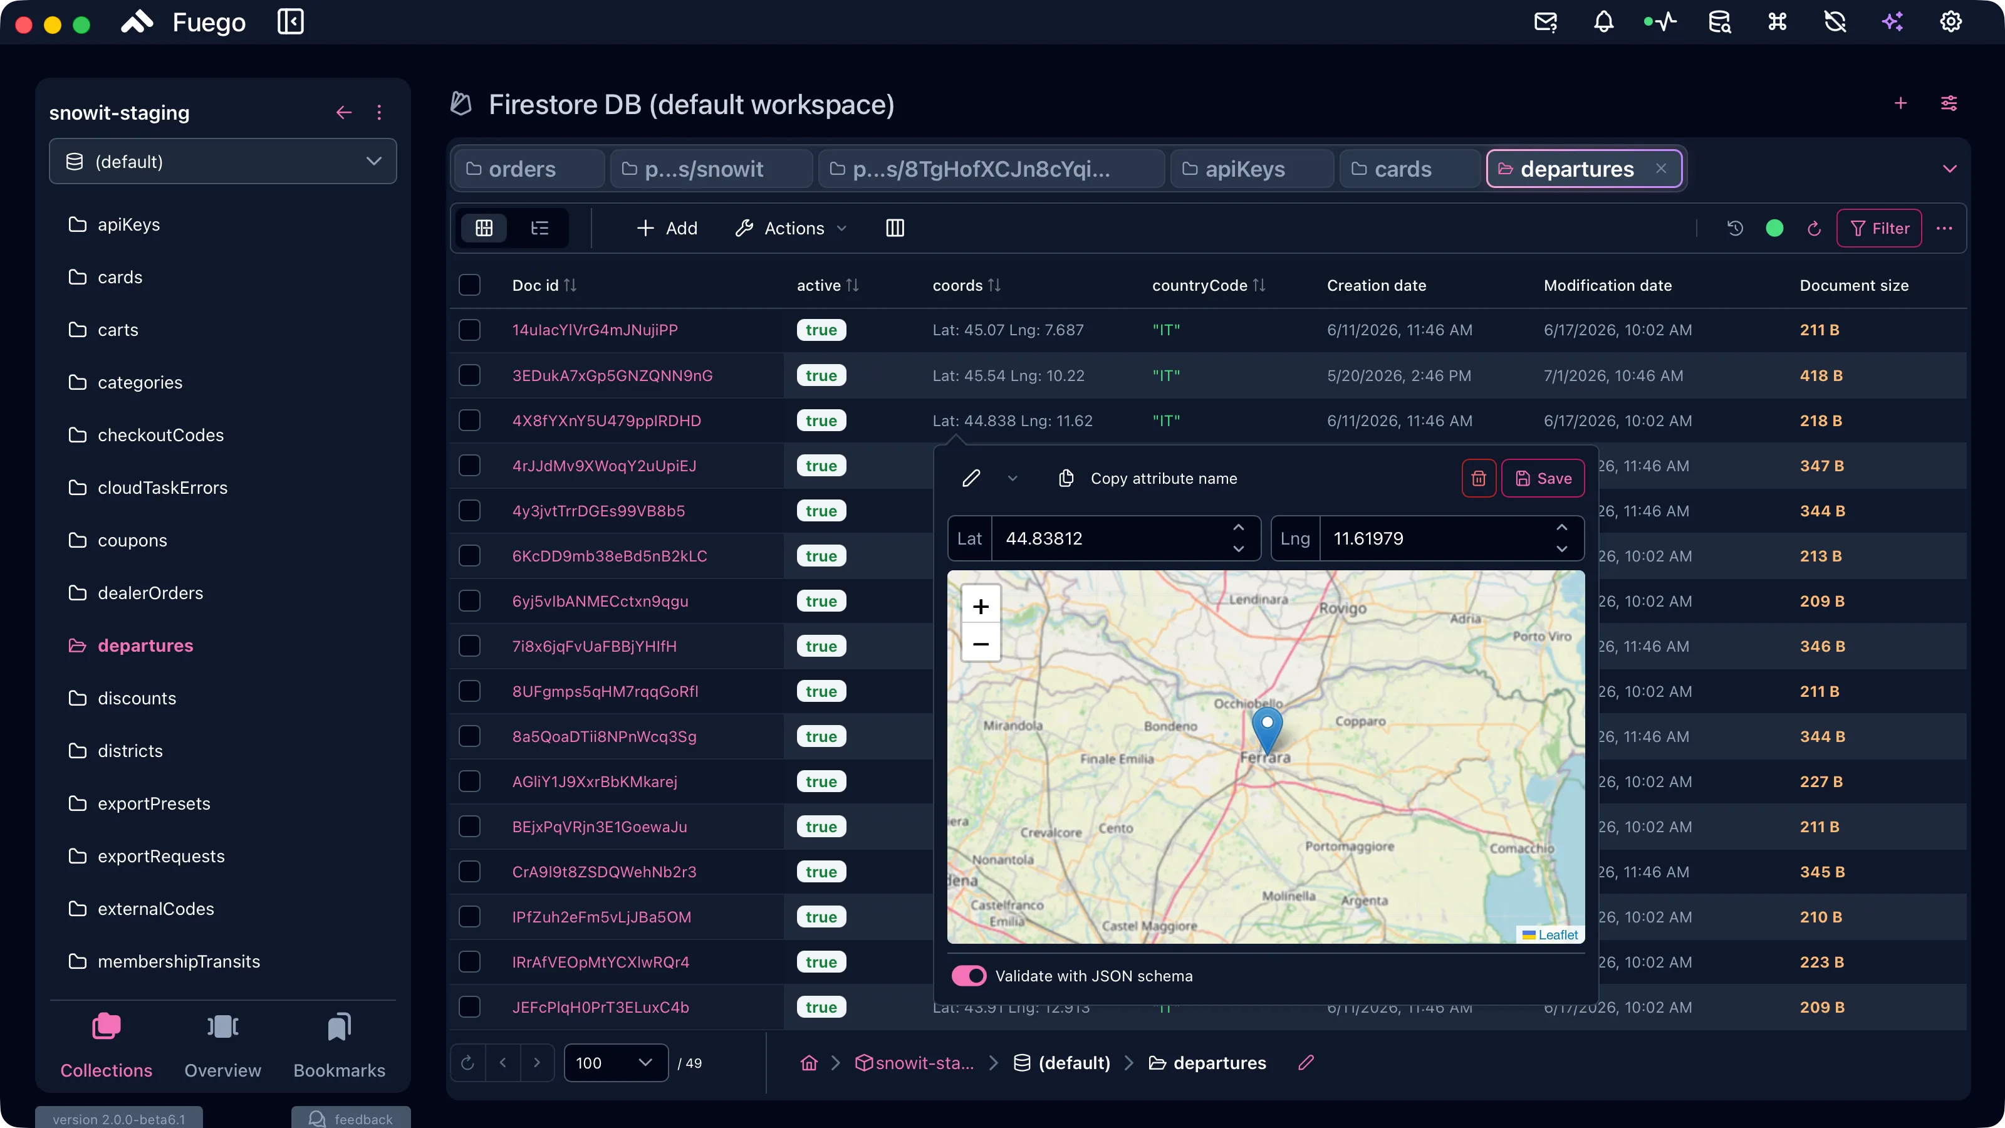The image size is (2005, 1128).
Task: Reload the page with footer refresh icon
Action: pyautogui.click(x=468, y=1063)
